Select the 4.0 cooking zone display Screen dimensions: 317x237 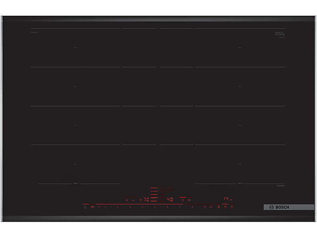[x=170, y=199]
